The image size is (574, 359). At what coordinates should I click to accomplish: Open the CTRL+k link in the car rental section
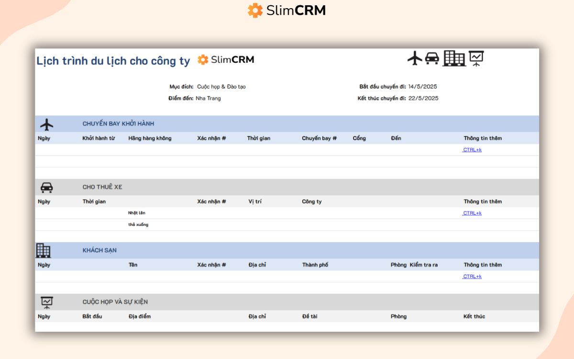click(472, 213)
